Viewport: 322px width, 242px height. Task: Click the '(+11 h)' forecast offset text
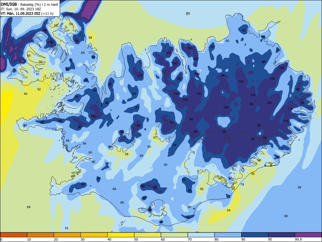pyautogui.click(x=47, y=14)
